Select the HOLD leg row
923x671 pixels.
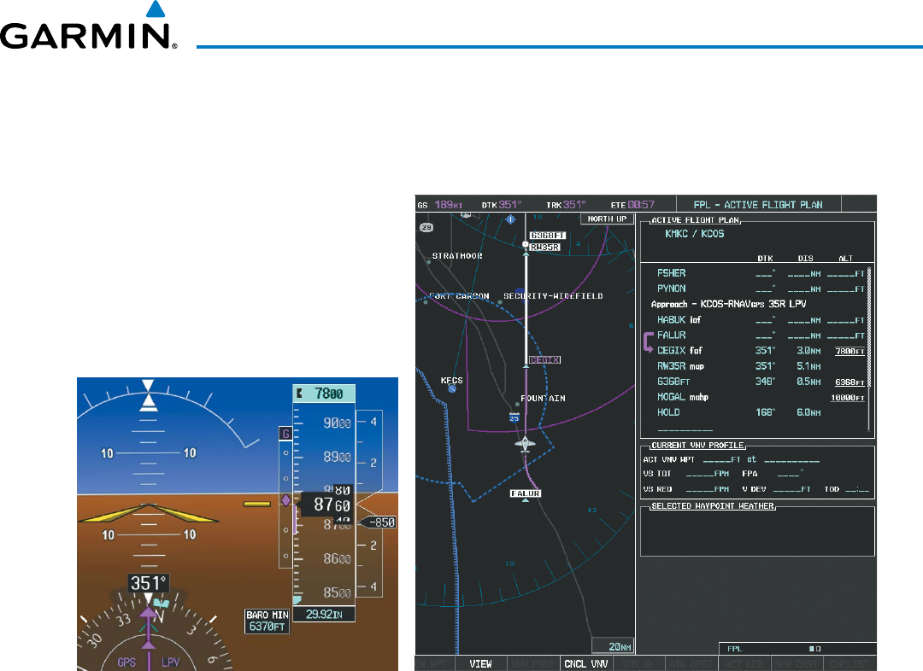(761, 413)
